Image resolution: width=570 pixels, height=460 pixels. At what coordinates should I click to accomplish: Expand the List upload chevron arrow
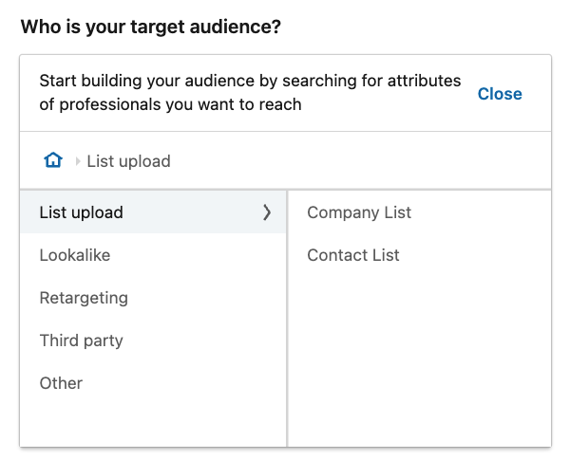tap(267, 212)
